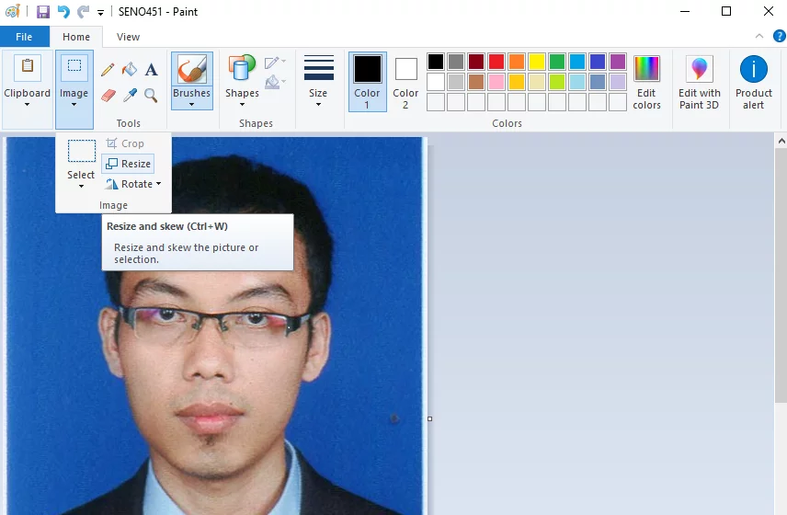787x515 pixels.
Task: Select the Eraser tool
Action: [x=108, y=95]
